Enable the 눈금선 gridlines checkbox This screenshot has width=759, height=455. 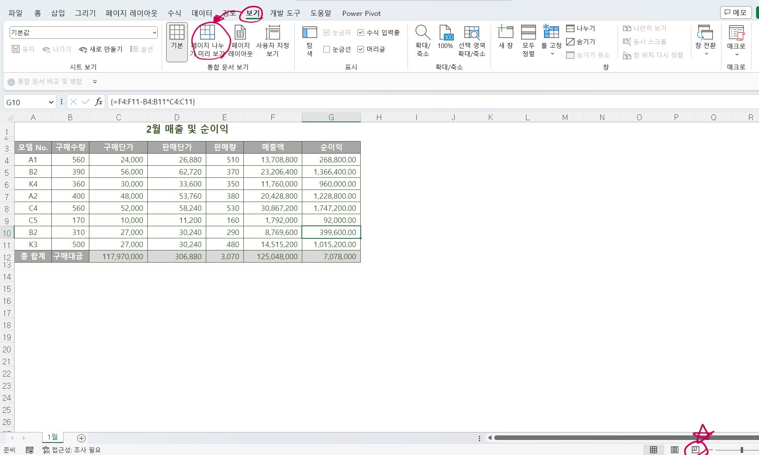point(326,49)
